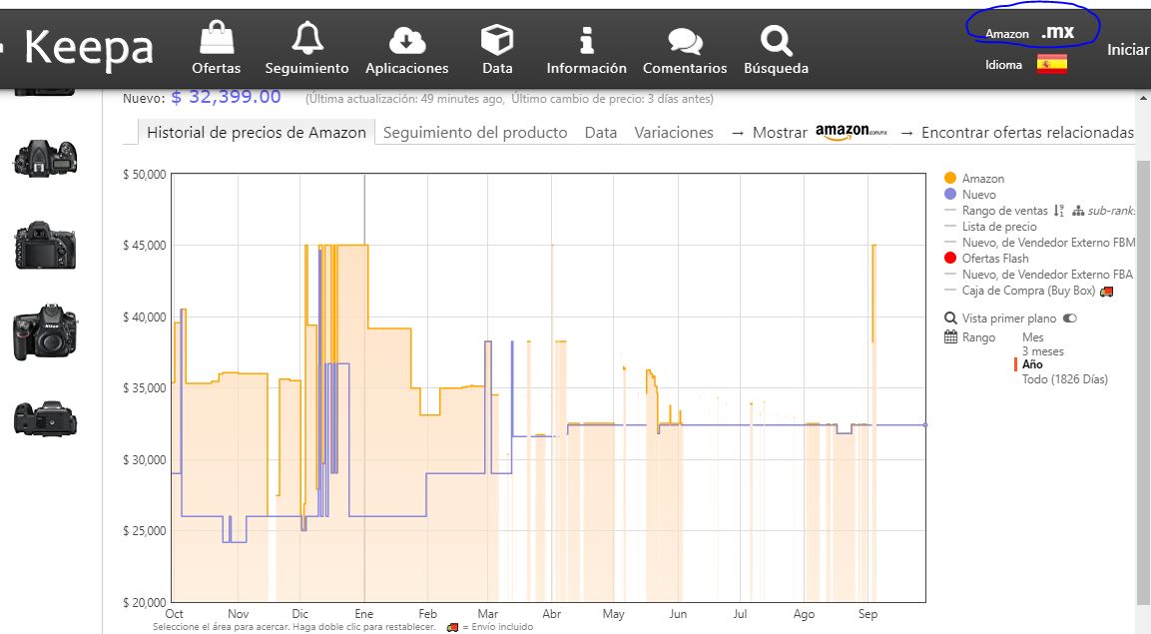
Task: Click the Ene month axis label
Action: [364, 613]
